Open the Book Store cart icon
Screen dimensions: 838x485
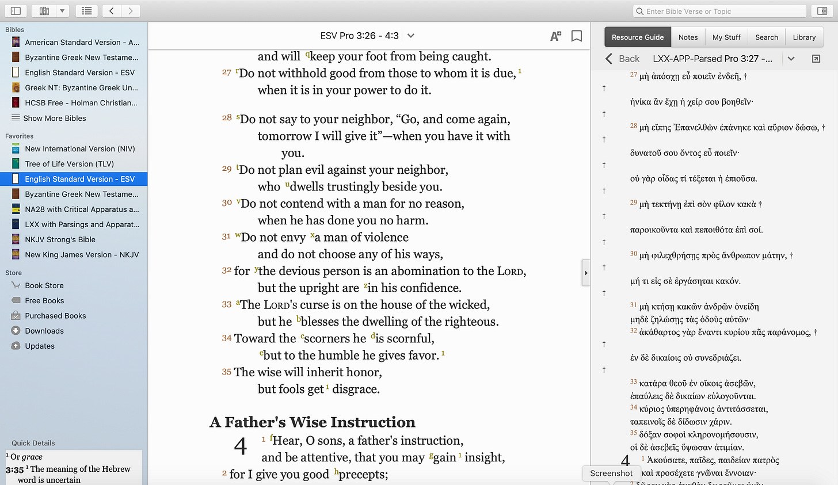(16, 285)
